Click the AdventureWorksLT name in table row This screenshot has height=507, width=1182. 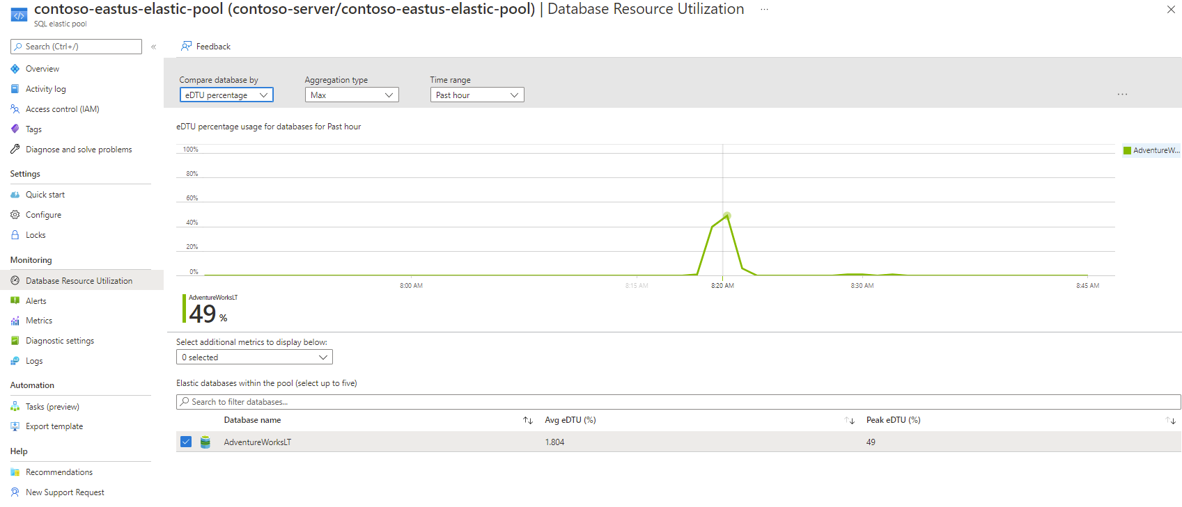258,442
